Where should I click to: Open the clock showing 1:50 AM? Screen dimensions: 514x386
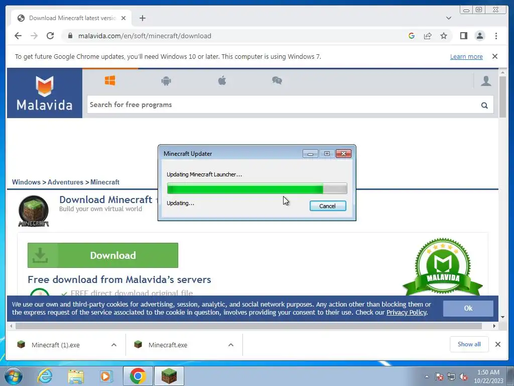pyautogui.click(x=488, y=376)
